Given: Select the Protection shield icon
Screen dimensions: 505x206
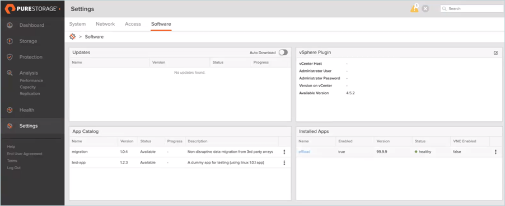Looking at the screenshot, I should (x=10, y=57).
